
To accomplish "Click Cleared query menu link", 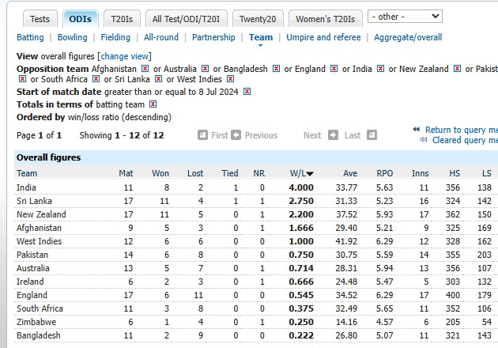I will (x=465, y=140).
